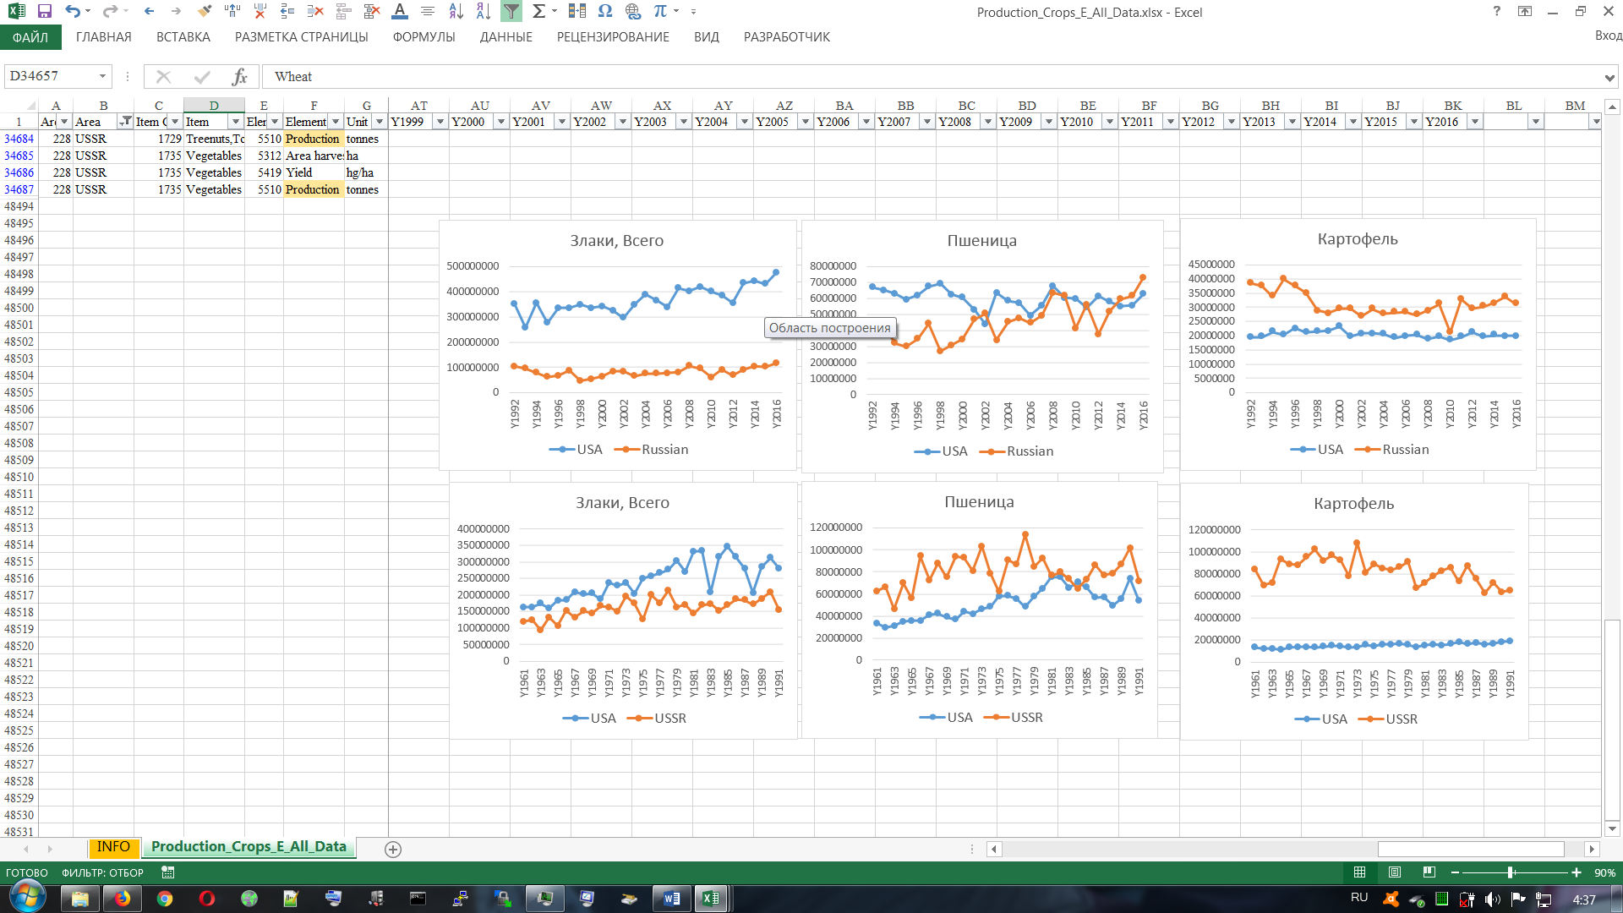Open the Name Box dropdown arrow

point(102,77)
